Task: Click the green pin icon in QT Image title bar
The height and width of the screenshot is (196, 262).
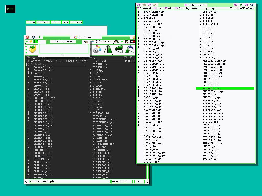Action: point(39,37)
